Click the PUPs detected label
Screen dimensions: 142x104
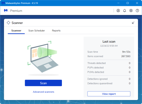click(95, 68)
